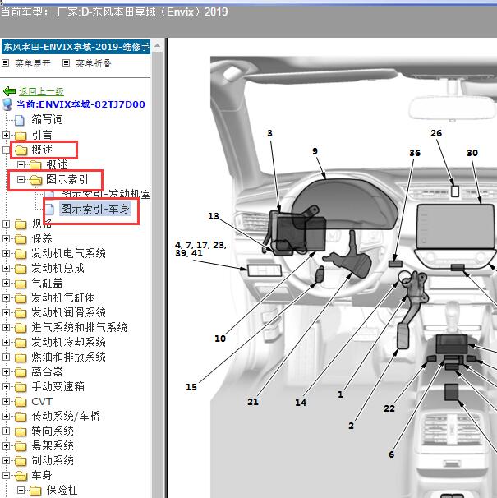
Task: Click the document icon for 缩写词
Action: coord(20,120)
